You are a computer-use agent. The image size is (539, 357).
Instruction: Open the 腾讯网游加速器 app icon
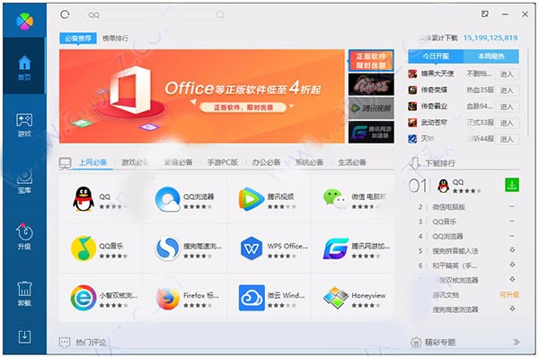(335, 248)
